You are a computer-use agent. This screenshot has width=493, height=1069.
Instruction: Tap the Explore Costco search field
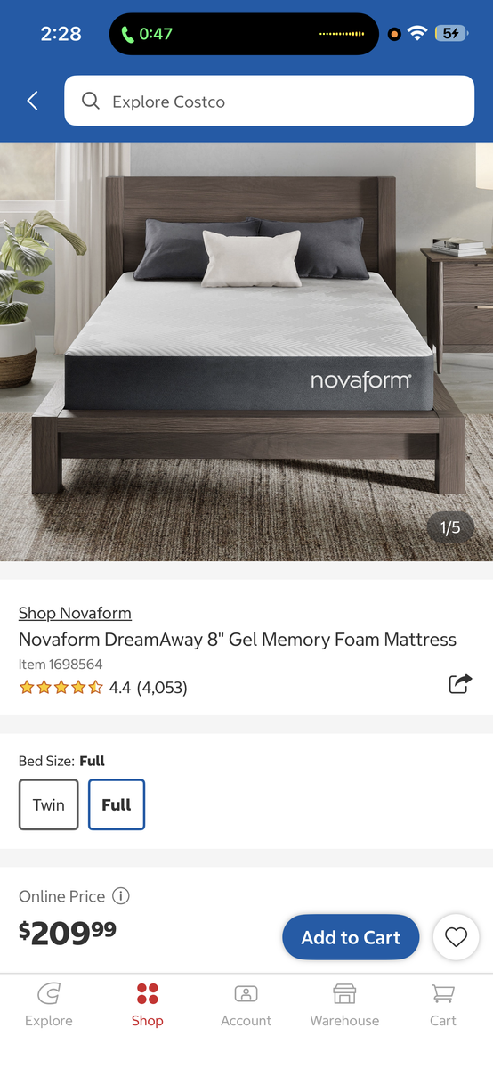[x=269, y=101]
